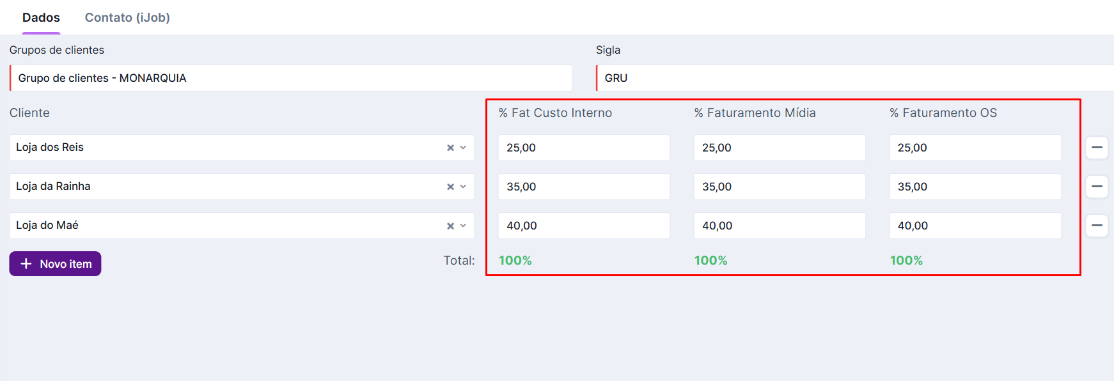Switch to the Dados tab
This screenshot has width=1114, height=381.
(x=41, y=17)
